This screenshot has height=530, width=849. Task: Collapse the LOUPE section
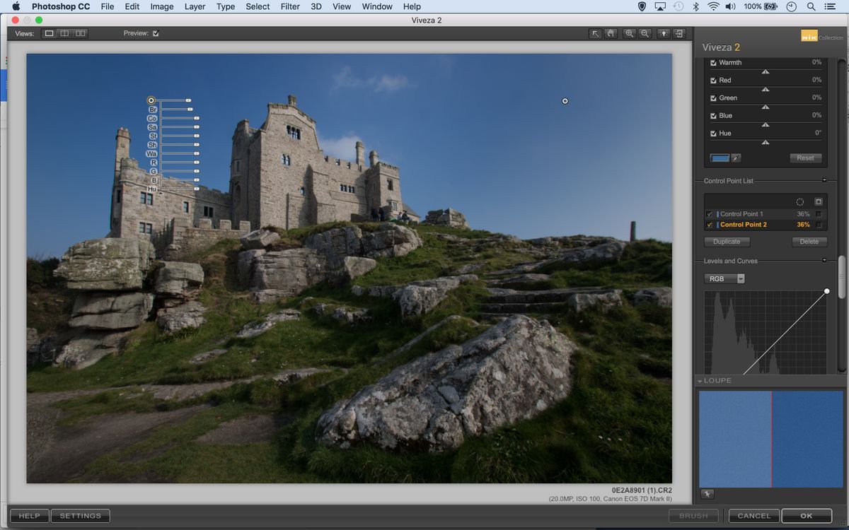(700, 380)
